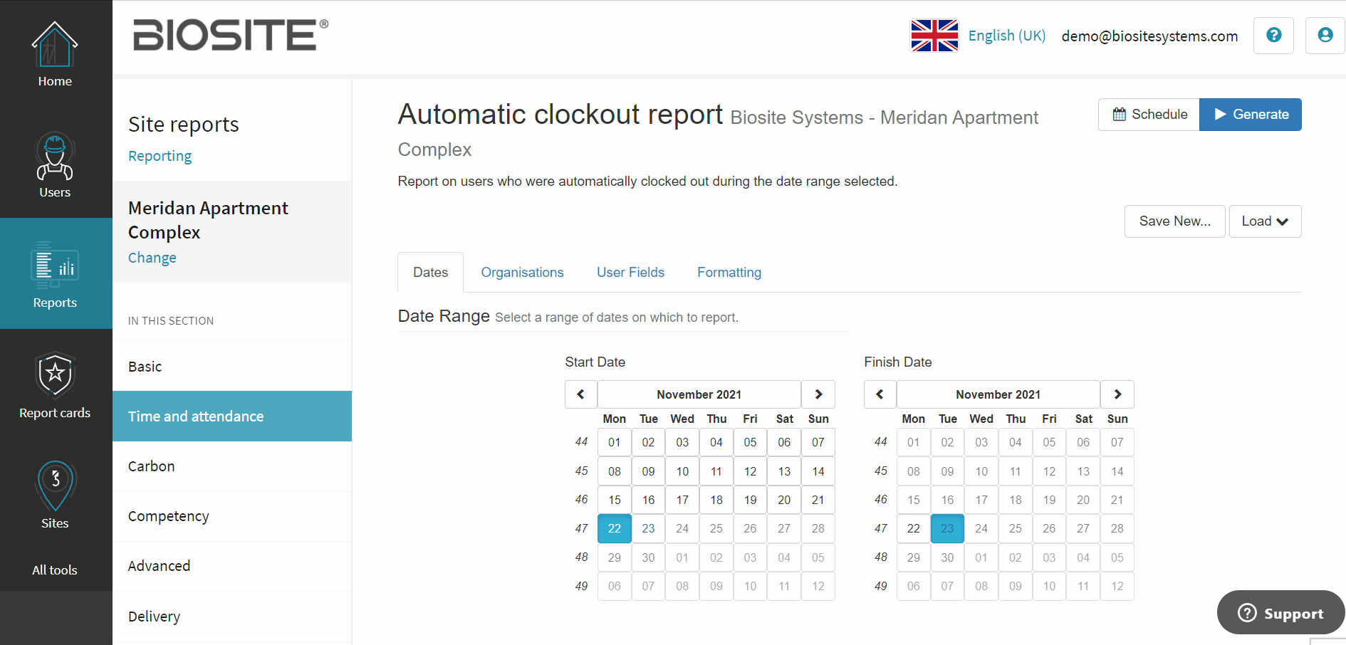Select 14 in Start Date week 45
This screenshot has height=645, width=1346.
coord(818,471)
